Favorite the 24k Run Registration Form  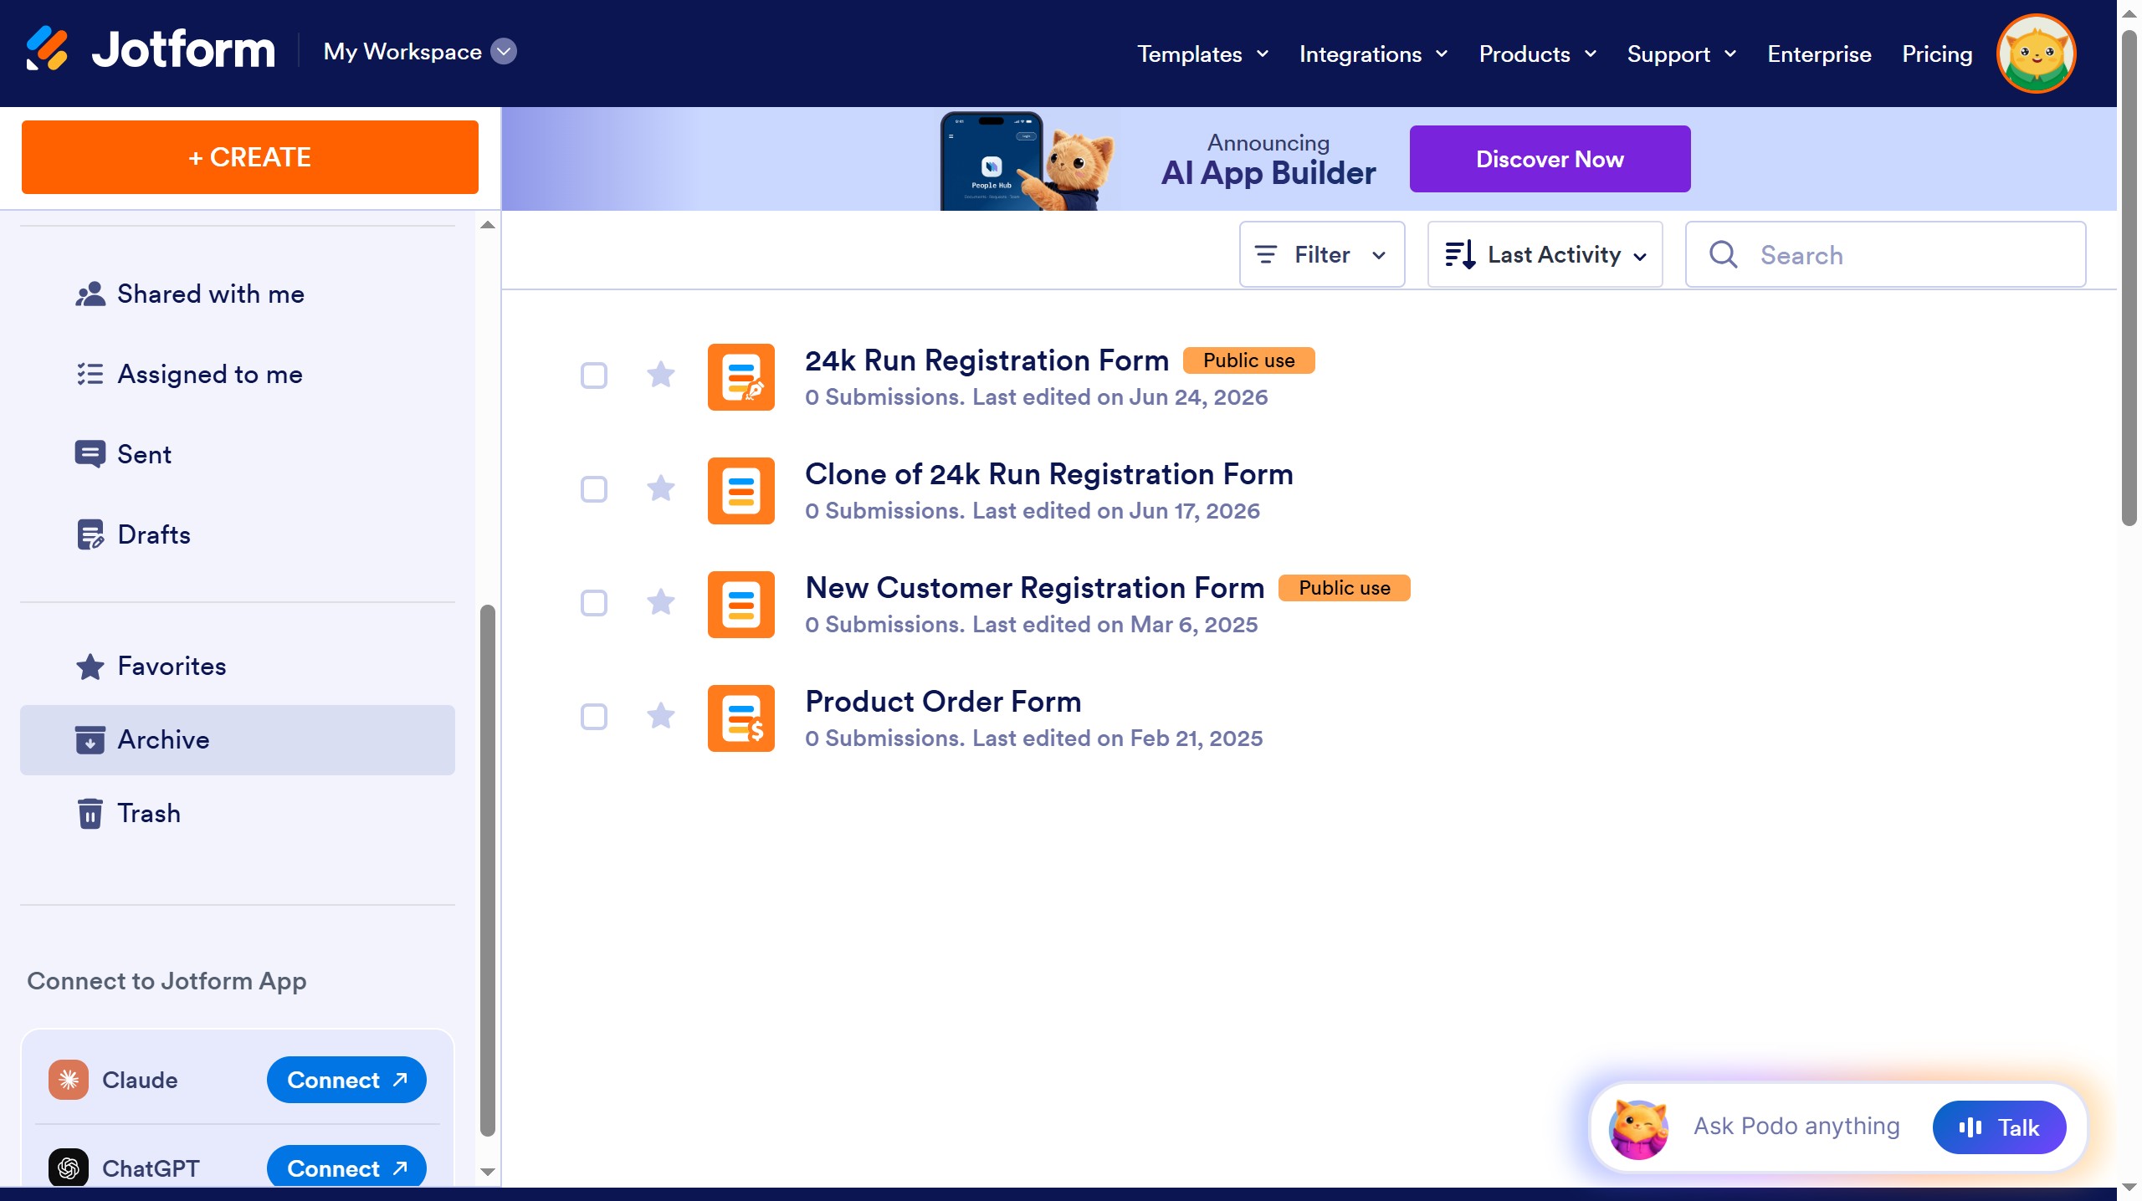pyautogui.click(x=661, y=375)
